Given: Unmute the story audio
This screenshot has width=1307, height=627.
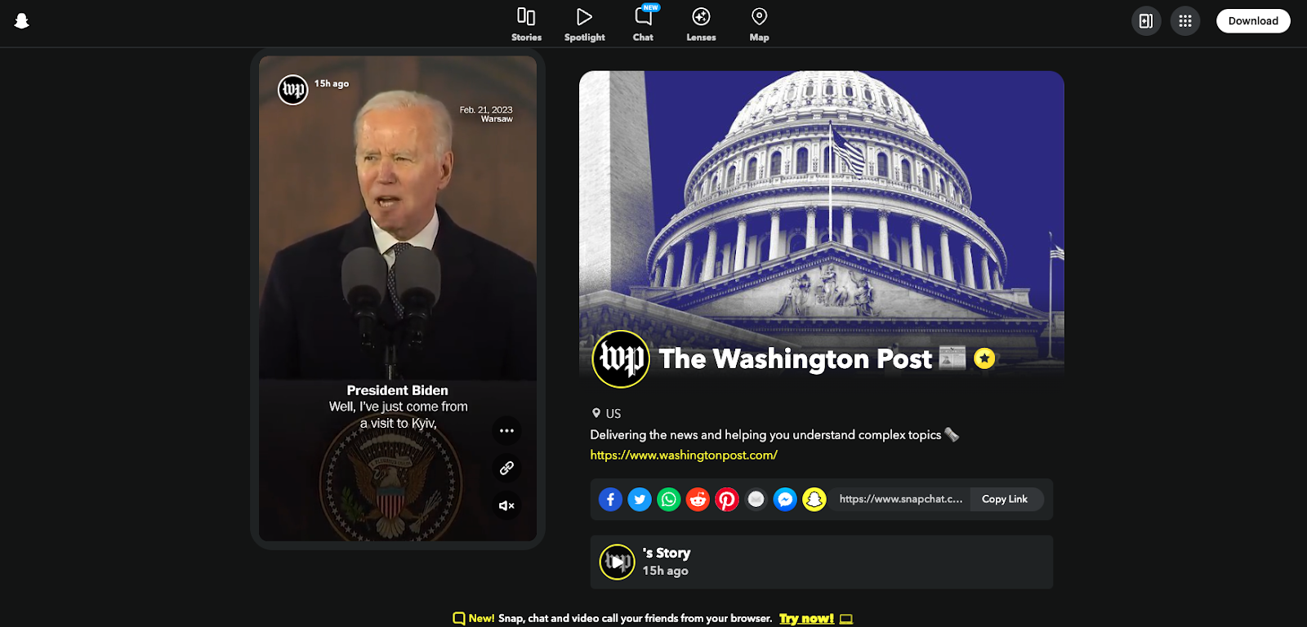Looking at the screenshot, I should coord(506,505).
